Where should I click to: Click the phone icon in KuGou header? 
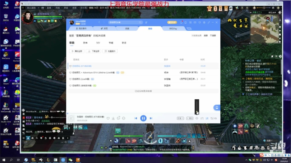point(186,23)
